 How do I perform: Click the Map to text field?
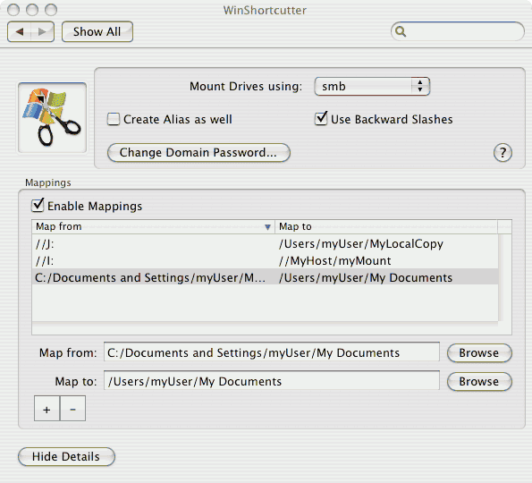tap(272, 381)
